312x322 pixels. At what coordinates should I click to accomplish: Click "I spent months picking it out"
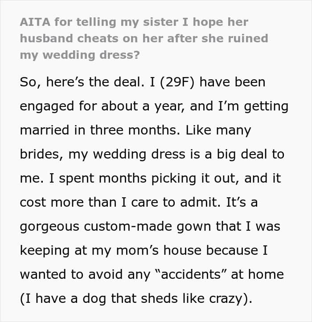[x=144, y=179]
